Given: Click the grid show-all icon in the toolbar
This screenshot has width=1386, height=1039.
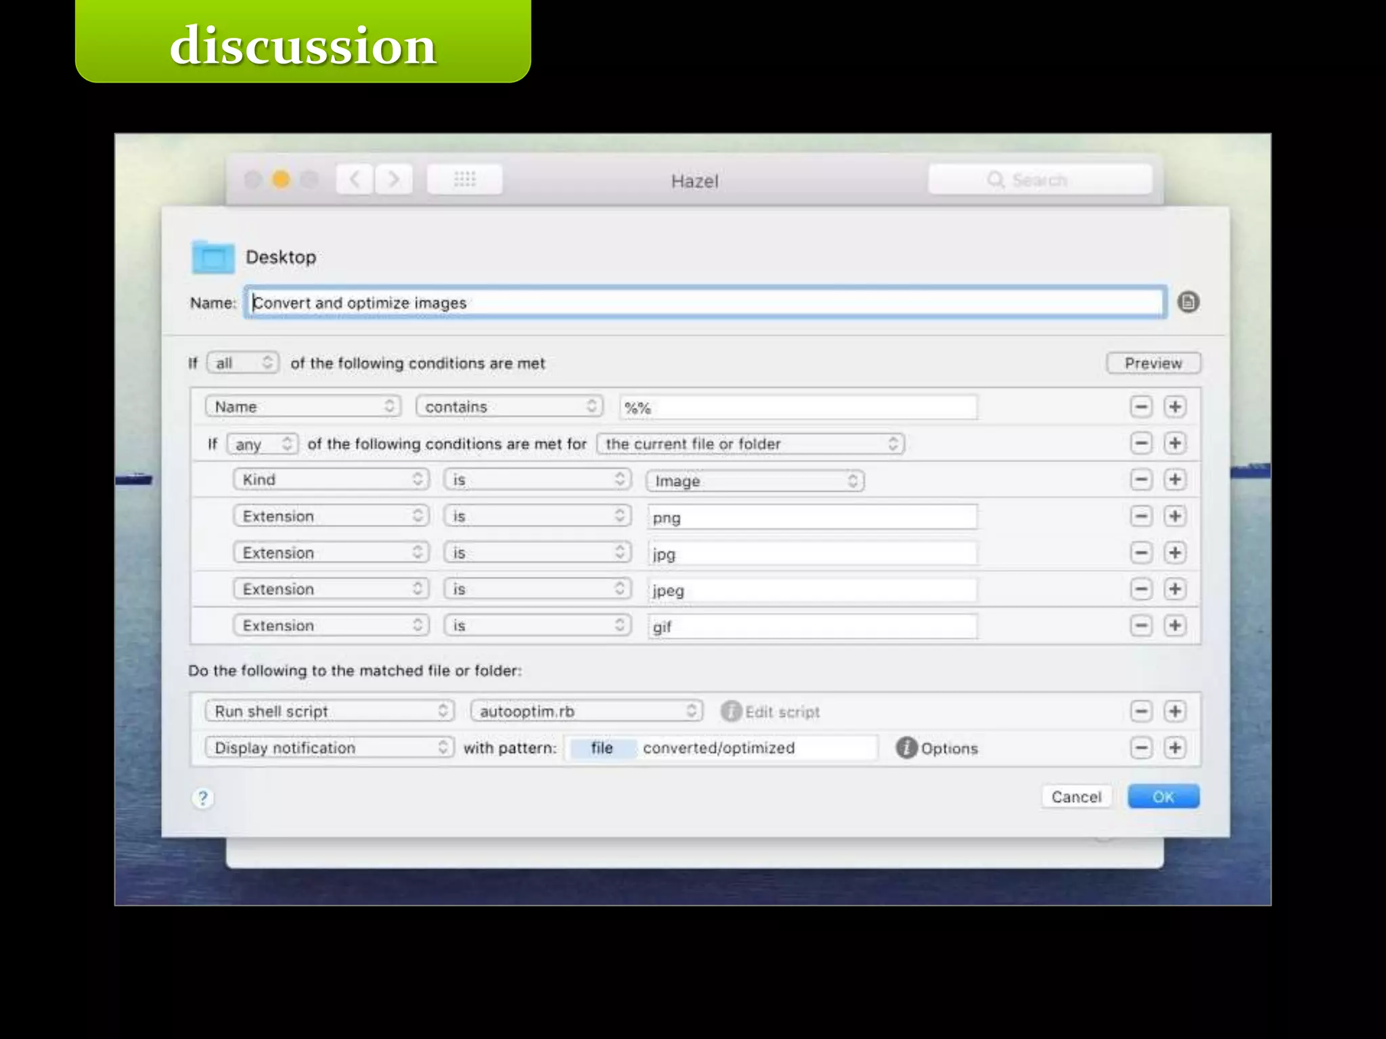Looking at the screenshot, I should (x=464, y=179).
